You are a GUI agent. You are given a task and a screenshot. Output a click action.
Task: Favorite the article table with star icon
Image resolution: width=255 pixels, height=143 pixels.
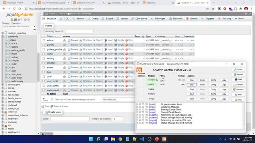coord(65,41)
